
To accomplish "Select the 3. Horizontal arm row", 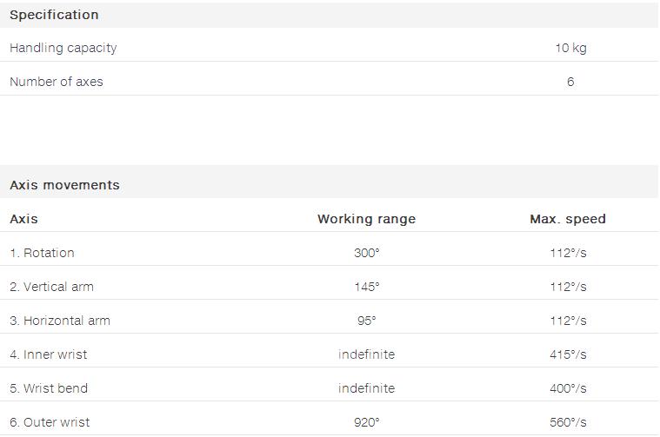I will (60, 321).
